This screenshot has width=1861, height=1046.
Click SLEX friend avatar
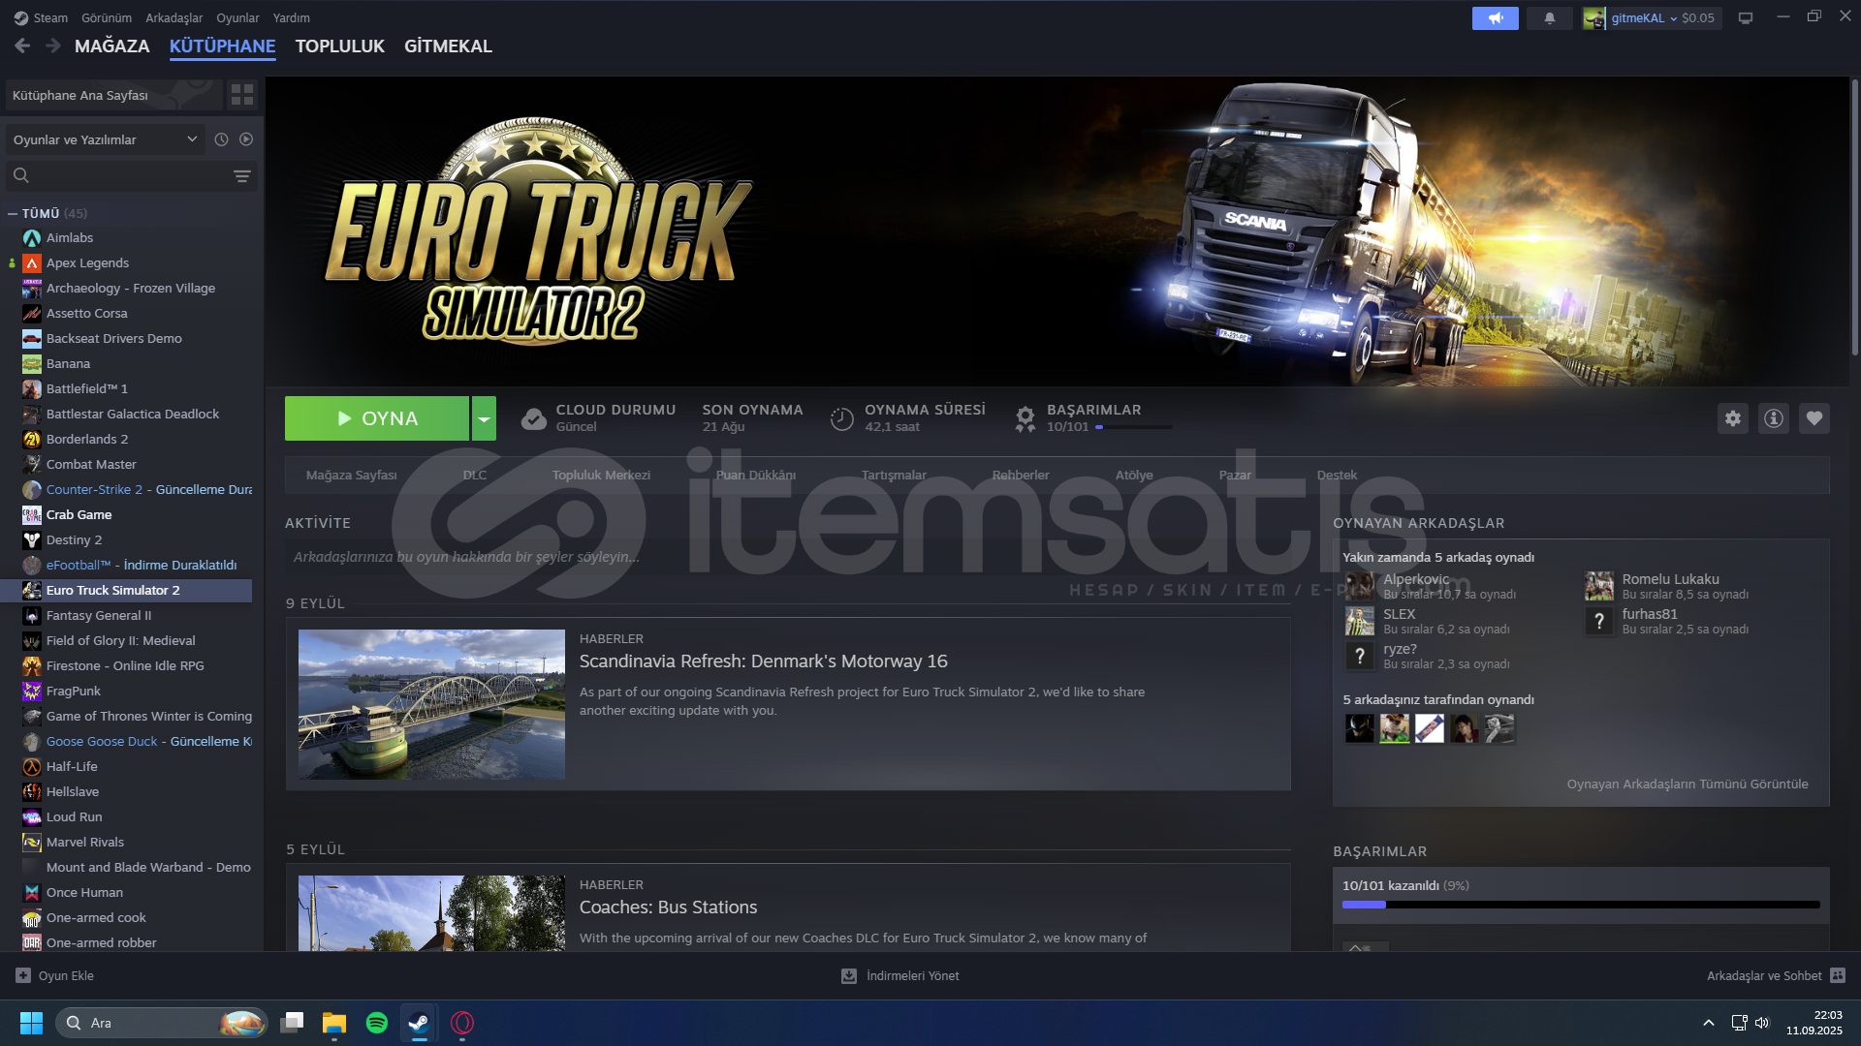point(1360,621)
